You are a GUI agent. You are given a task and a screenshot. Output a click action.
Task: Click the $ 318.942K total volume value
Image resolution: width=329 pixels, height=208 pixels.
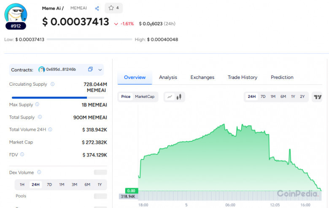[94, 130]
